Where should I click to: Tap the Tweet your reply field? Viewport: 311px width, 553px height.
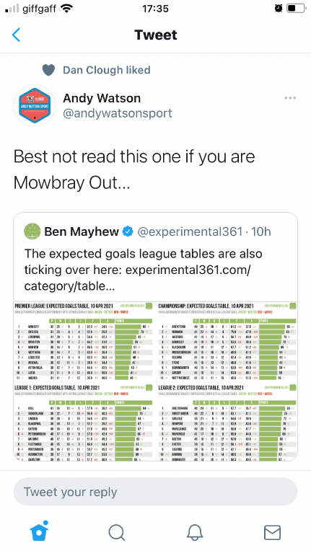point(155,492)
